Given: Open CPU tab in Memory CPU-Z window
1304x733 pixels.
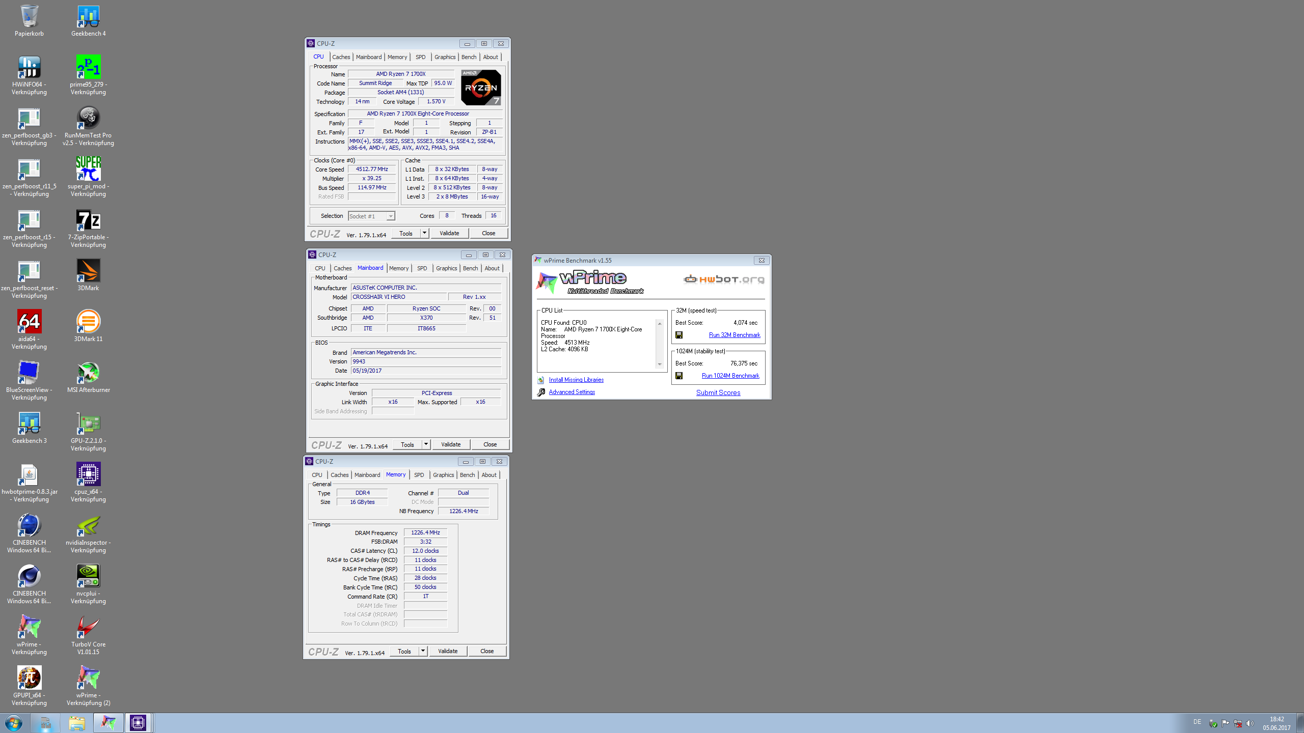Looking at the screenshot, I should [317, 475].
